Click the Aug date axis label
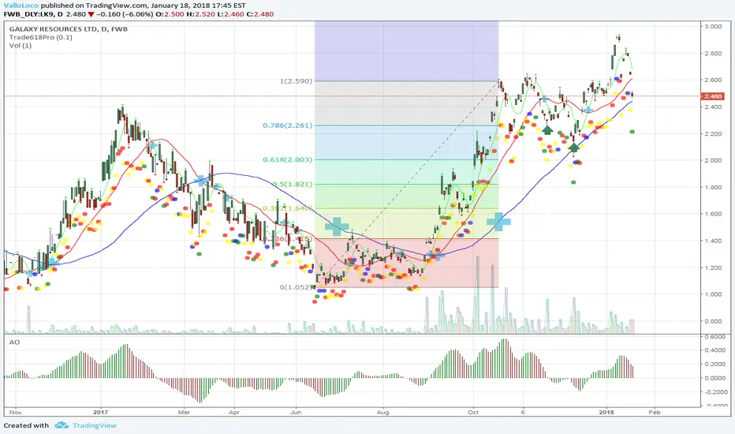 (383, 413)
